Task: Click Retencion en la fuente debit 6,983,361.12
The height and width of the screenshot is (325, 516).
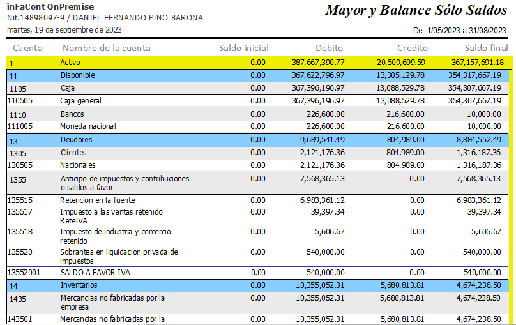Action: pos(322,200)
